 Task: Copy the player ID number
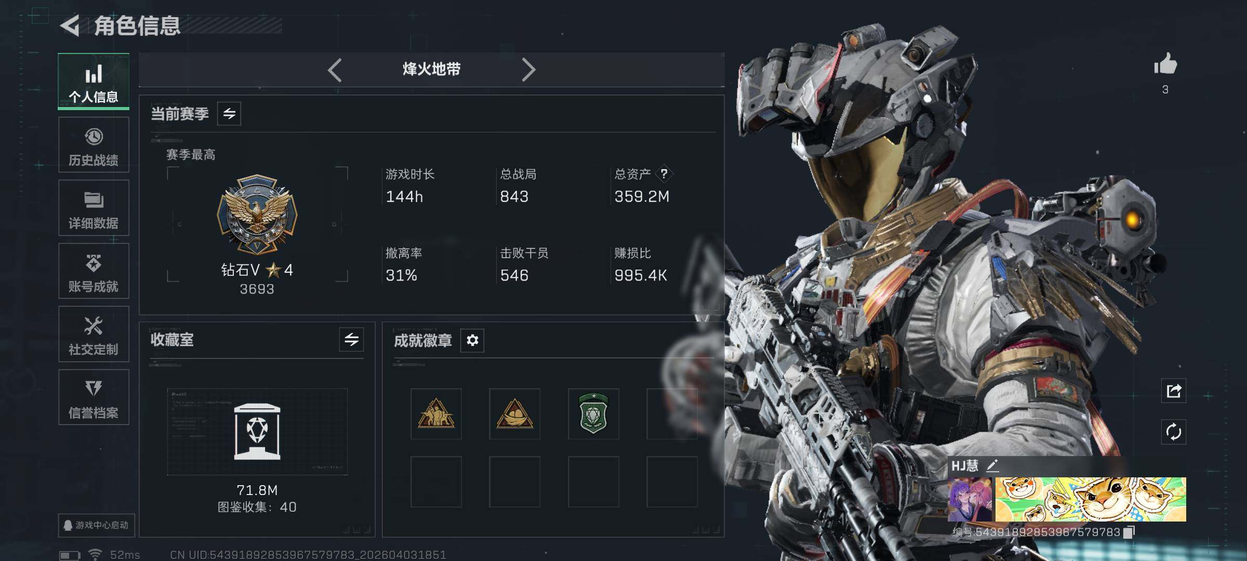pyautogui.click(x=1129, y=532)
